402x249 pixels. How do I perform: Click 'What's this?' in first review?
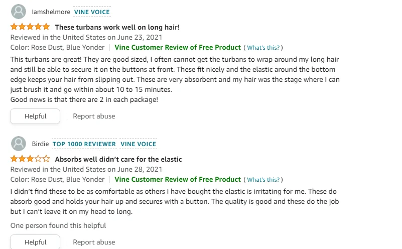tap(263, 48)
